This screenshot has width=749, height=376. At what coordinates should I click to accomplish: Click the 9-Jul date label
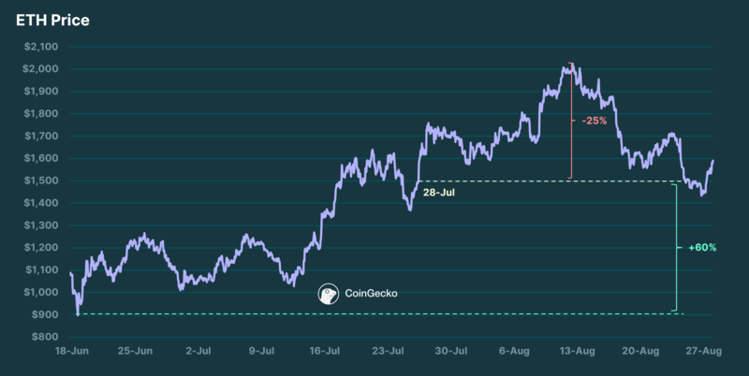point(262,352)
